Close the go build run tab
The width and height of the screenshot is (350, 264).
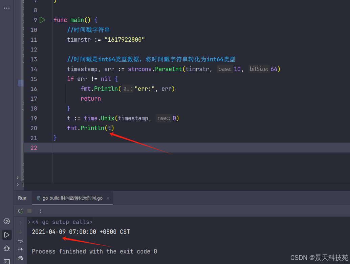(108, 198)
